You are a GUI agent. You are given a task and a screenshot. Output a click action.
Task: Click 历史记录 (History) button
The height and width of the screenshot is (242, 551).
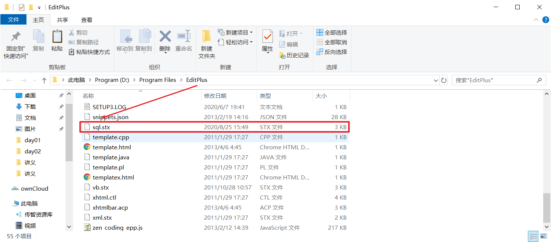(294, 55)
